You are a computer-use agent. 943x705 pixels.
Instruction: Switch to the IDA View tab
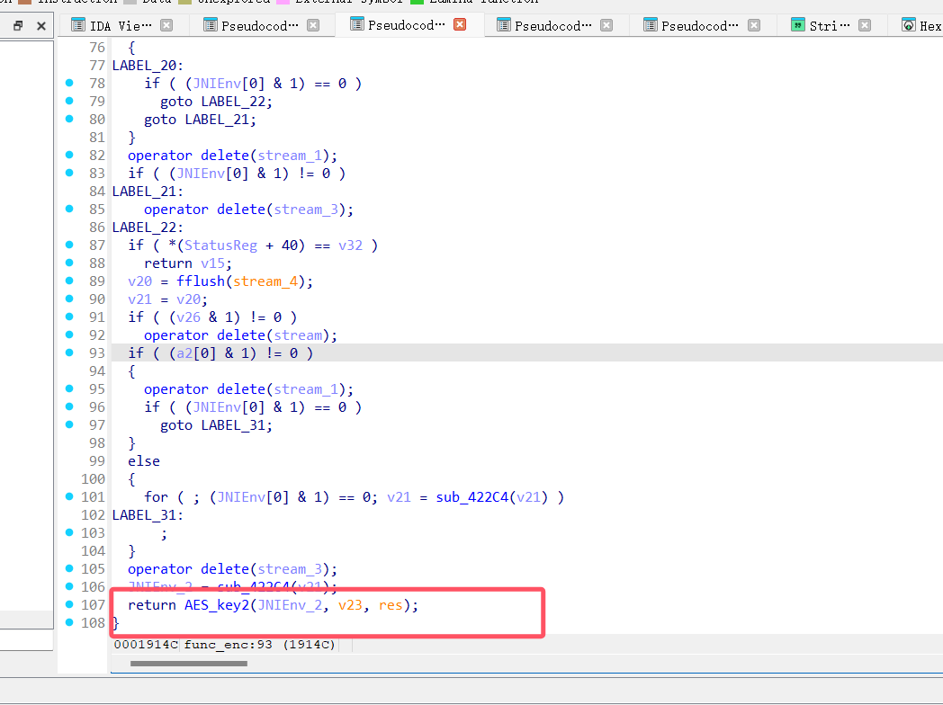pos(122,25)
